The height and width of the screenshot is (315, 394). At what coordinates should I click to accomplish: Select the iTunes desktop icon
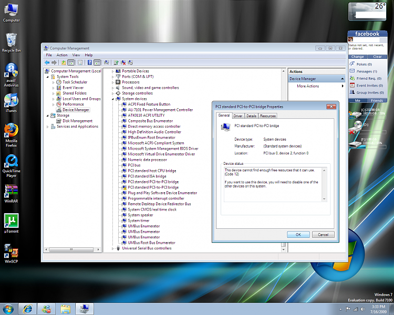click(x=11, y=102)
